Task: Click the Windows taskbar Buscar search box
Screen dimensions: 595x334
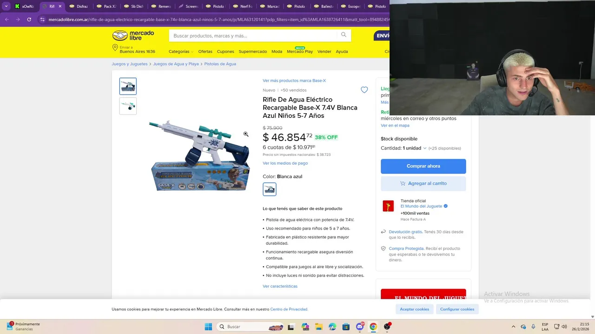Action: [250, 327]
